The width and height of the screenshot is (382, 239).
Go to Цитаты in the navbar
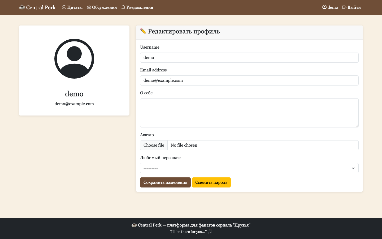click(72, 7)
